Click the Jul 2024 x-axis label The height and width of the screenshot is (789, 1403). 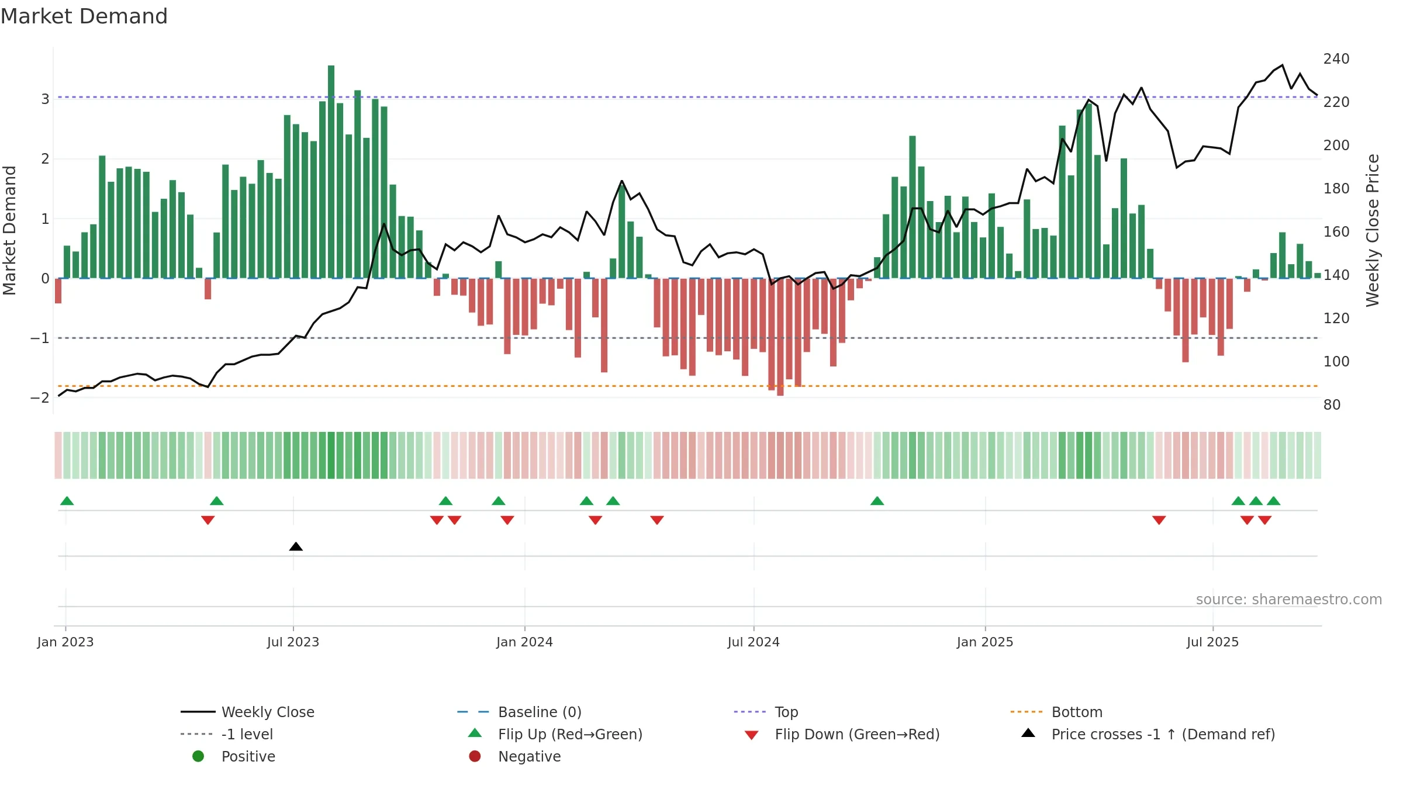click(x=754, y=642)
